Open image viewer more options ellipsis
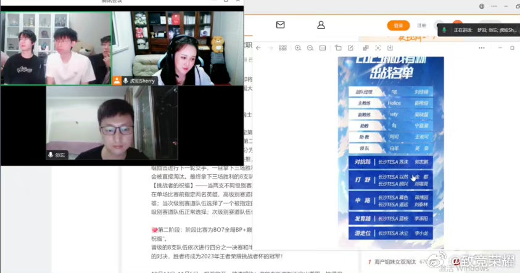The image size is (520, 273). tap(482, 48)
